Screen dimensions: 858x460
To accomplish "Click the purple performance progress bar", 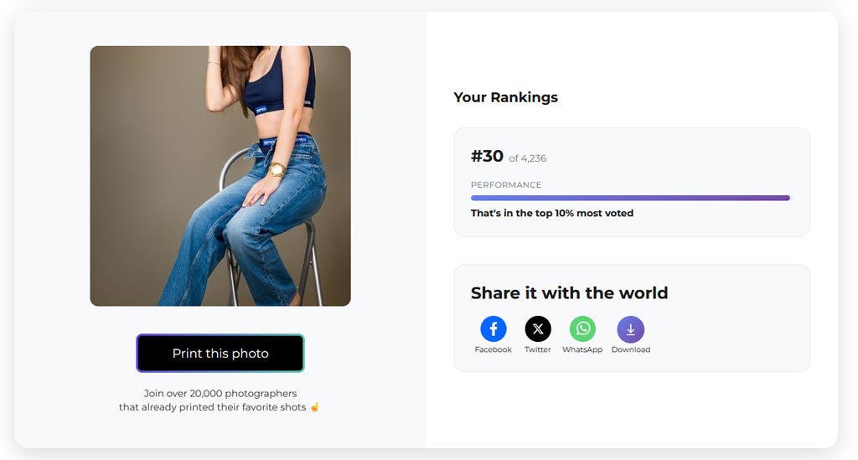I will click(x=630, y=198).
